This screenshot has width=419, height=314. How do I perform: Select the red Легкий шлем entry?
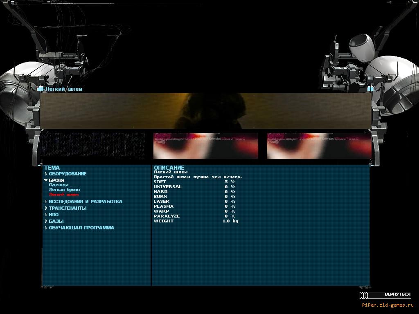tap(63, 195)
